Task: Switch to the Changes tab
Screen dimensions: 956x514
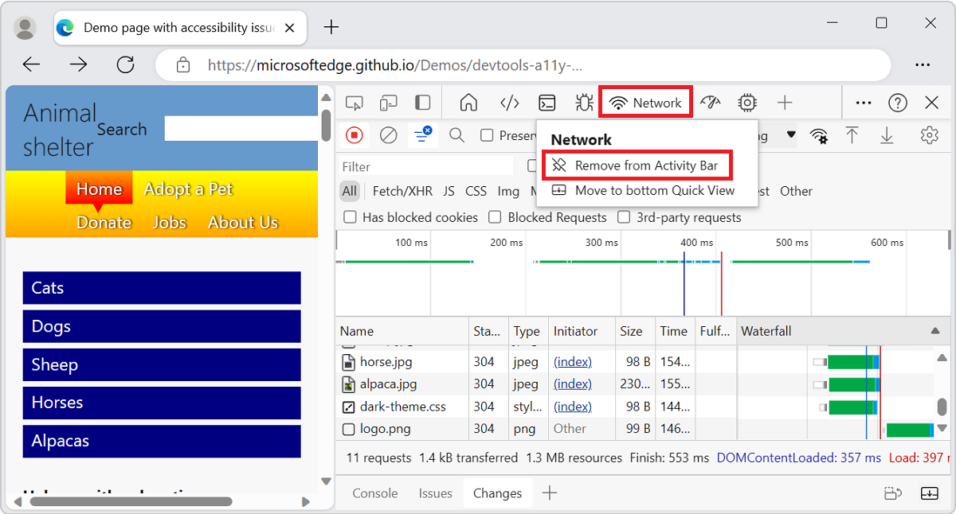Action: 497,493
